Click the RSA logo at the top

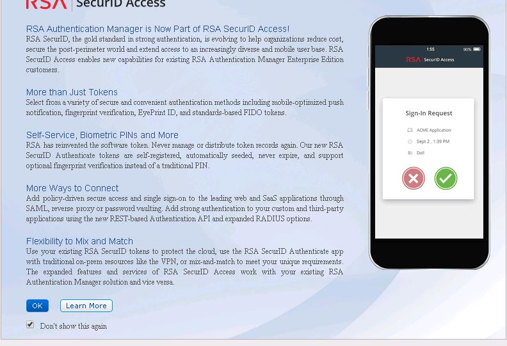coord(47,4)
